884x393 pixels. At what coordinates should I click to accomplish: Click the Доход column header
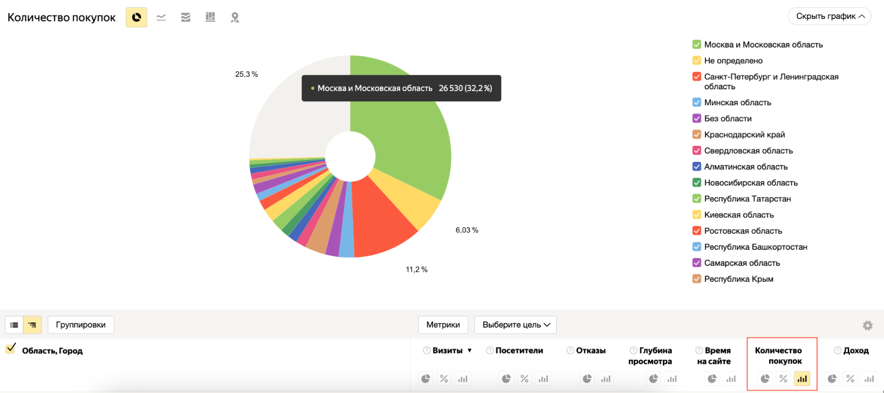point(856,351)
